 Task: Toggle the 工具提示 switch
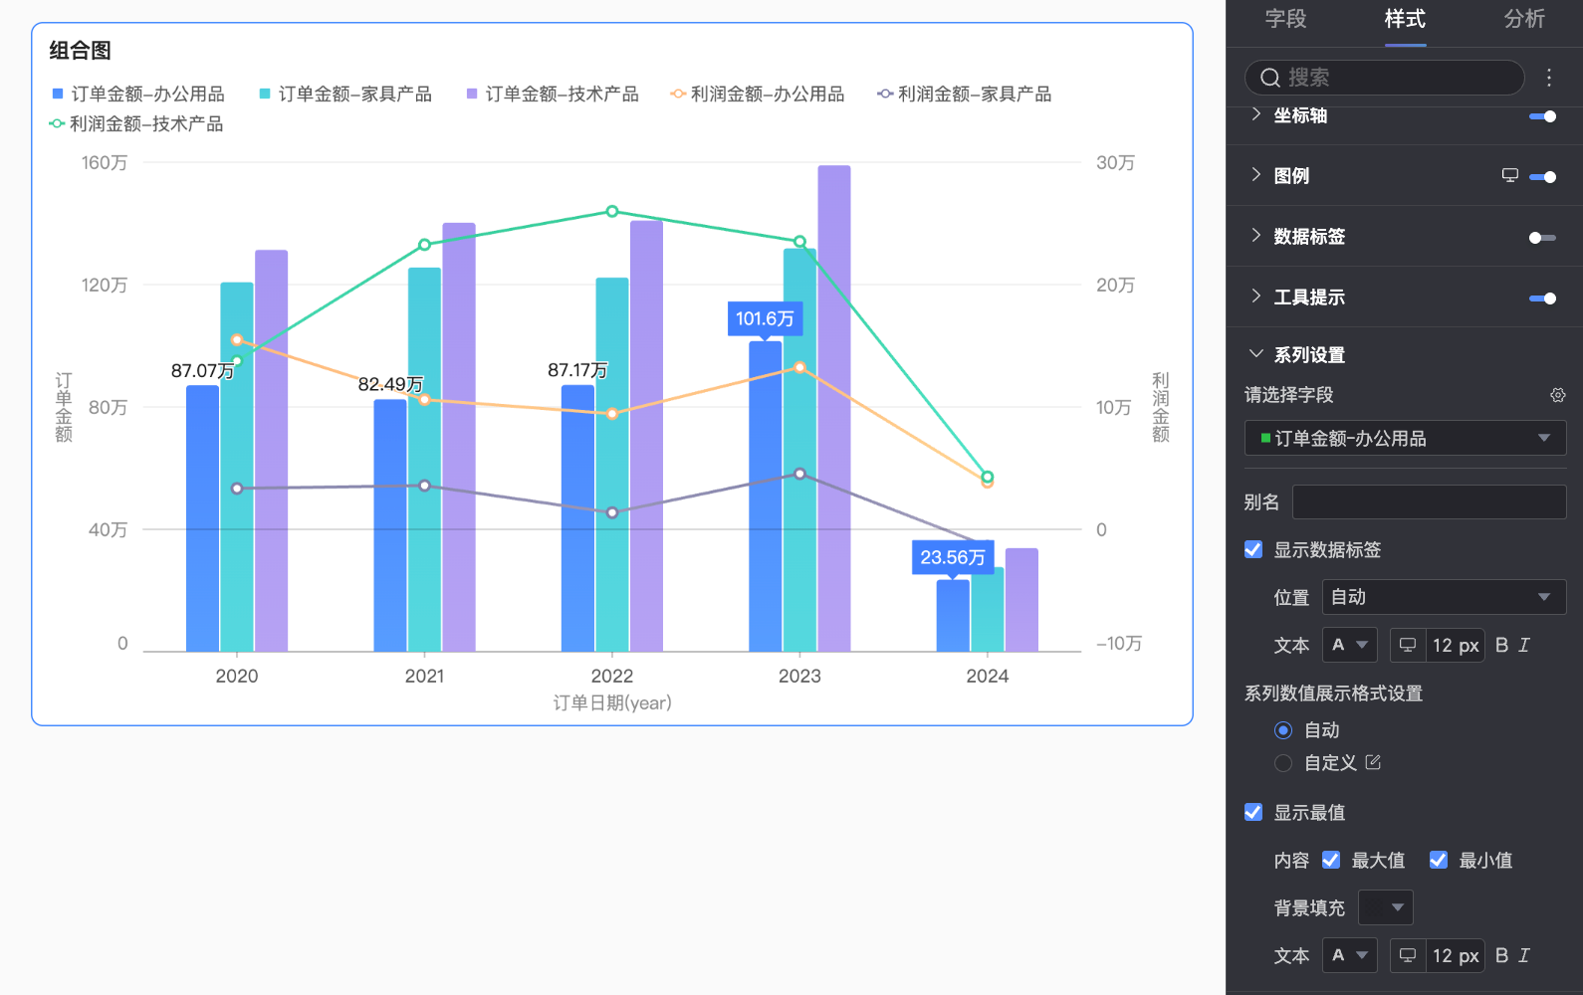coord(1542,298)
